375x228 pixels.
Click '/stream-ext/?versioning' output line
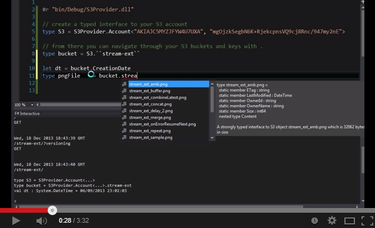(x=42, y=143)
